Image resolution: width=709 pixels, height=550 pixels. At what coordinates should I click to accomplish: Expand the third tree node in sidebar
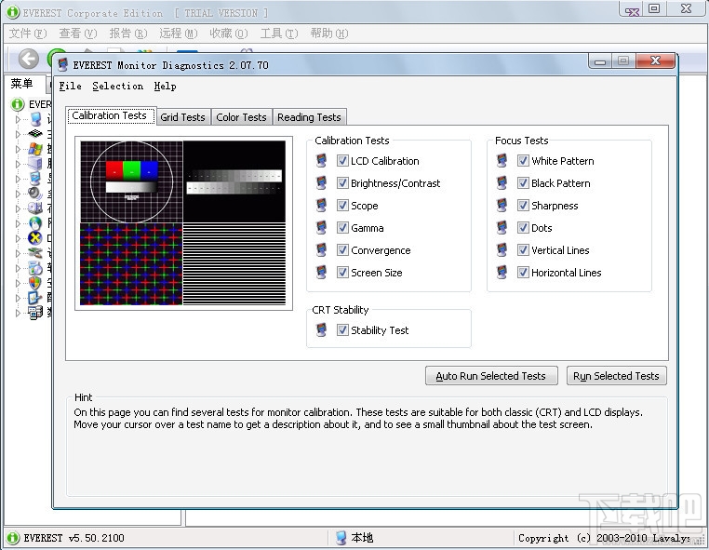tap(17, 149)
